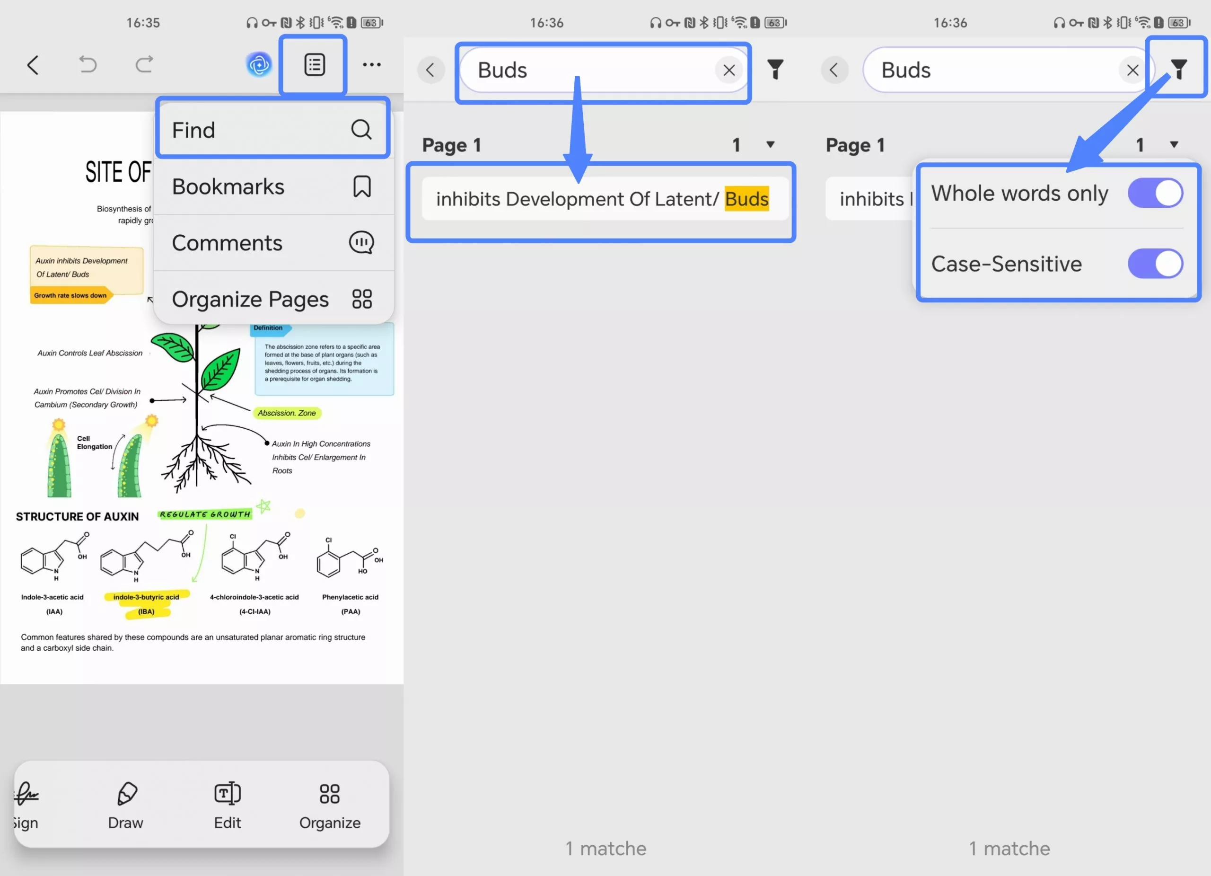Image resolution: width=1211 pixels, height=876 pixels.
Task: Select the Draw pen tool
Action: point(126,805)
